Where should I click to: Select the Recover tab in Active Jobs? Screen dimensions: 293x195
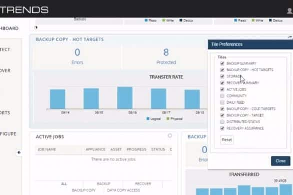click(x=143, y=184)
